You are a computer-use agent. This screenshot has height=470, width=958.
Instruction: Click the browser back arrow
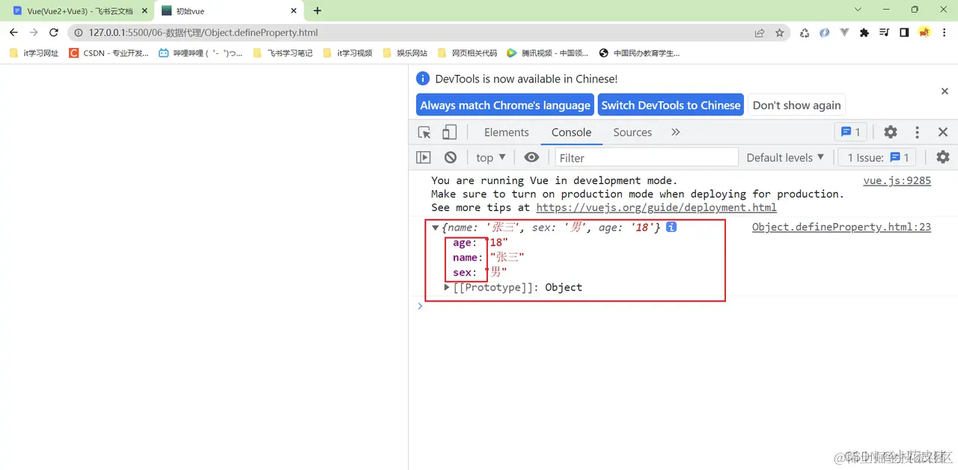coord(13,33)
